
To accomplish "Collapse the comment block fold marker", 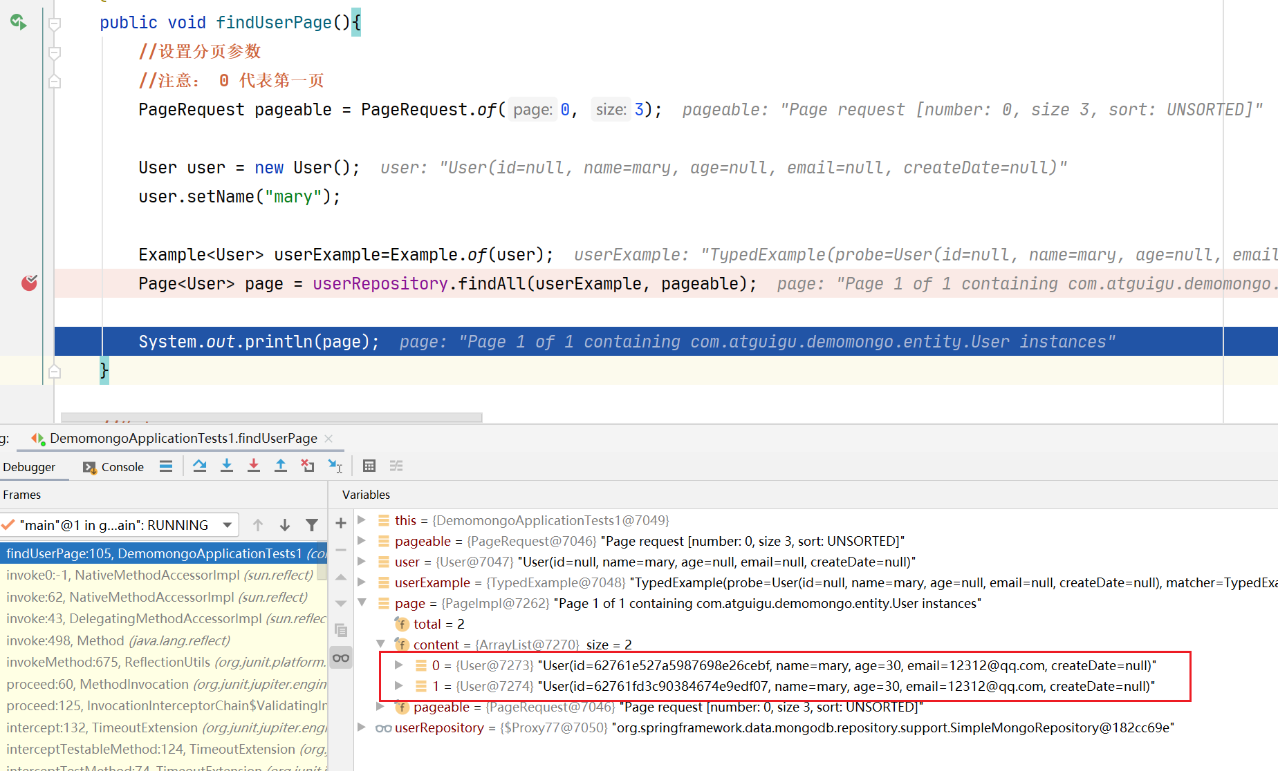I will (55, 53).
